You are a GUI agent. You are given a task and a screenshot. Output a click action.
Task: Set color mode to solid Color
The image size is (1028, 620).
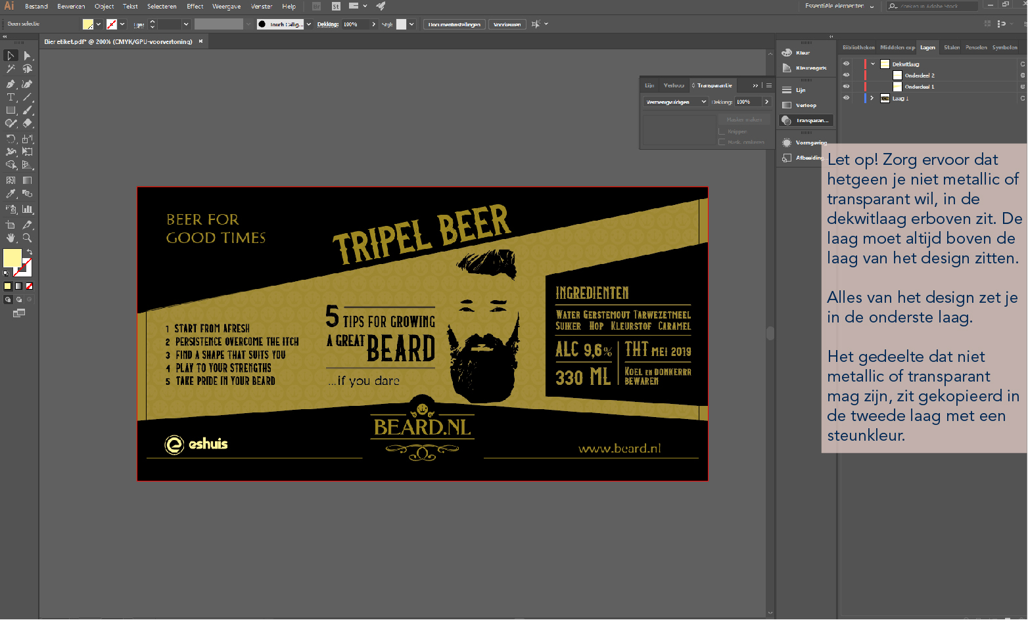(8, 286)
